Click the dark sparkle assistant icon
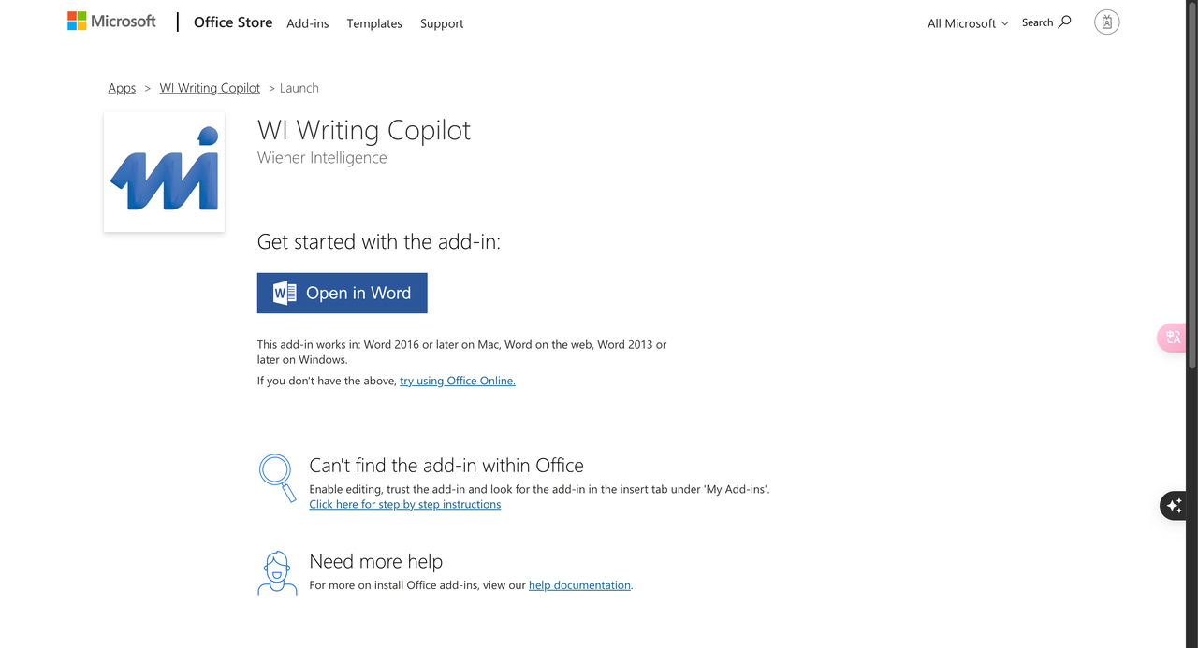The height and width of the screenshot is (648, 1198). pos(1174,506)
